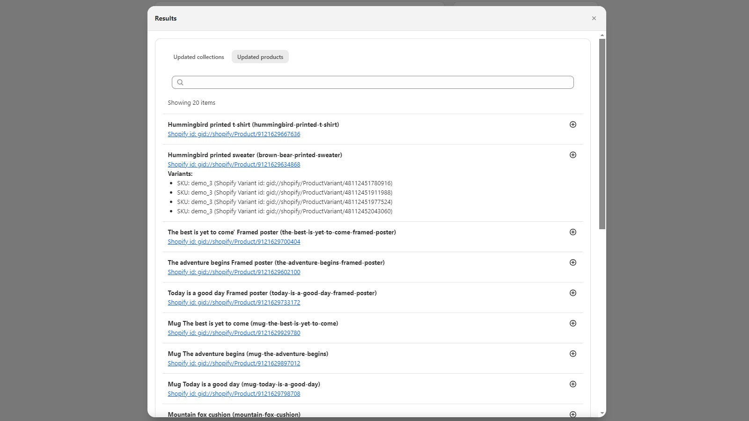Image resolution: width=749 pixels, height=421 pixels.
Task: Click plus icon for The adventure begins Framed poster
Action: point(573,262)
